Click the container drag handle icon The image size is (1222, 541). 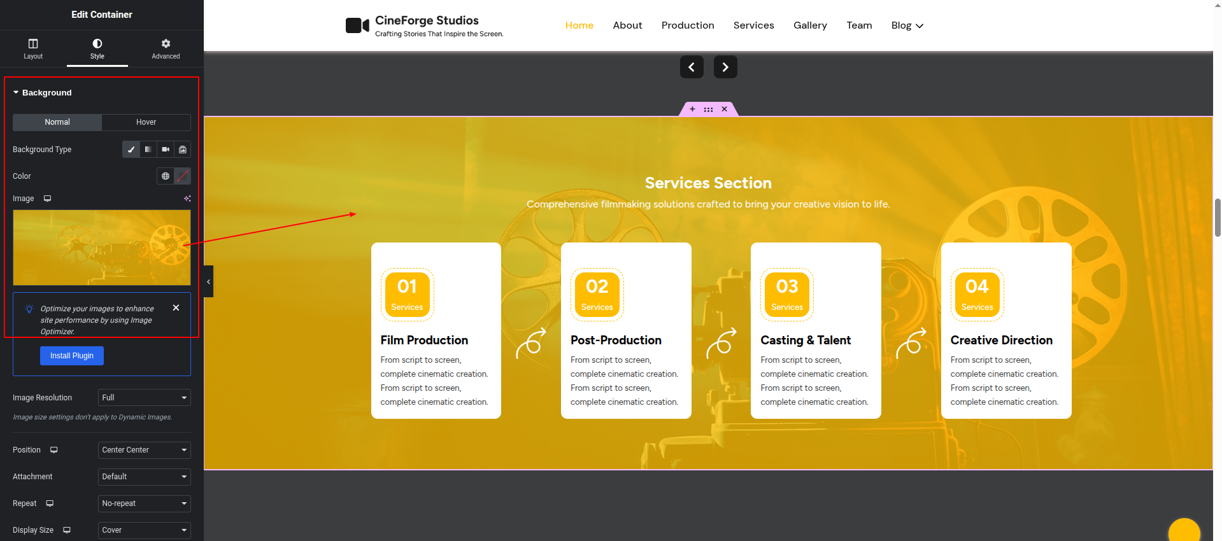pyautogui.click(x=708, y=109)
